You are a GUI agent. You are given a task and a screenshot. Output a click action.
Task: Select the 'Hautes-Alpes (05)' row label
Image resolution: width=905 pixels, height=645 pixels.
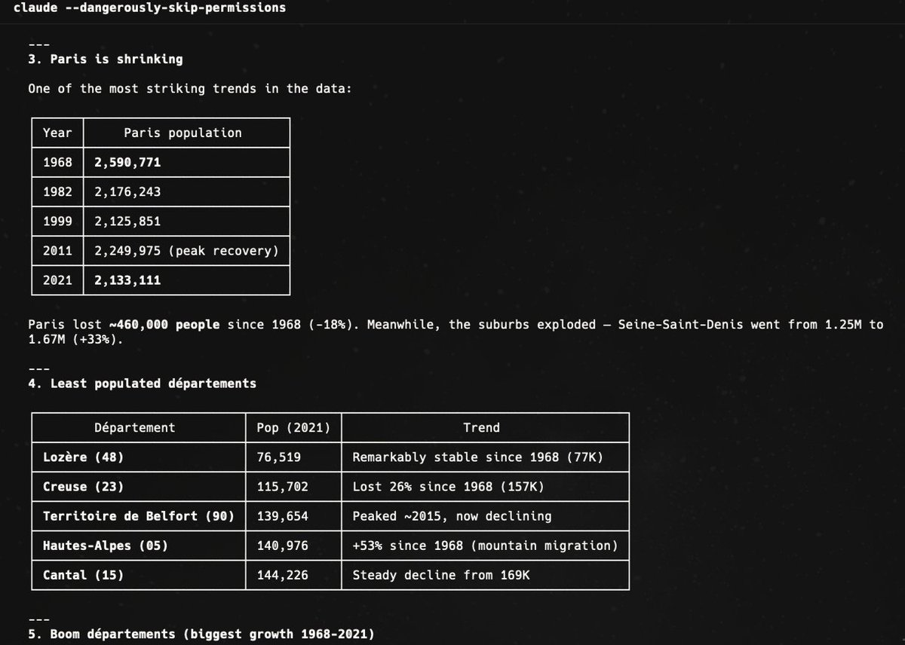pyautogui.click(x=105, y=545)
